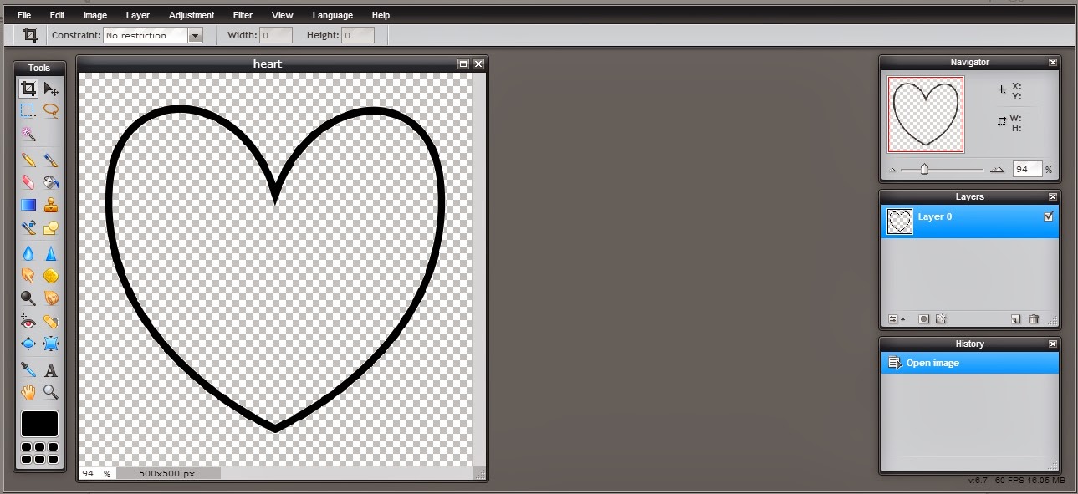
Task: Click the Layer 0 row
Action: click(970, 222)
